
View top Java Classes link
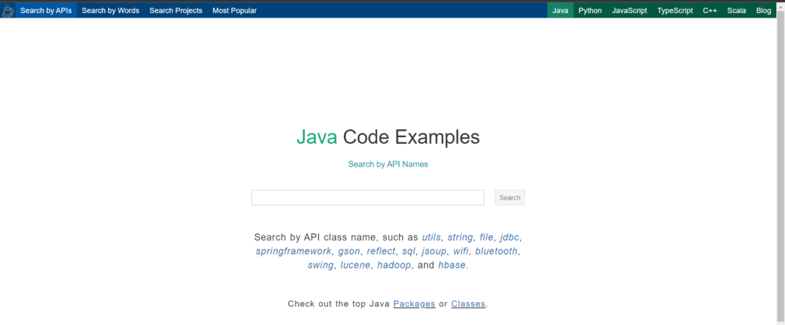pos(468,304)
